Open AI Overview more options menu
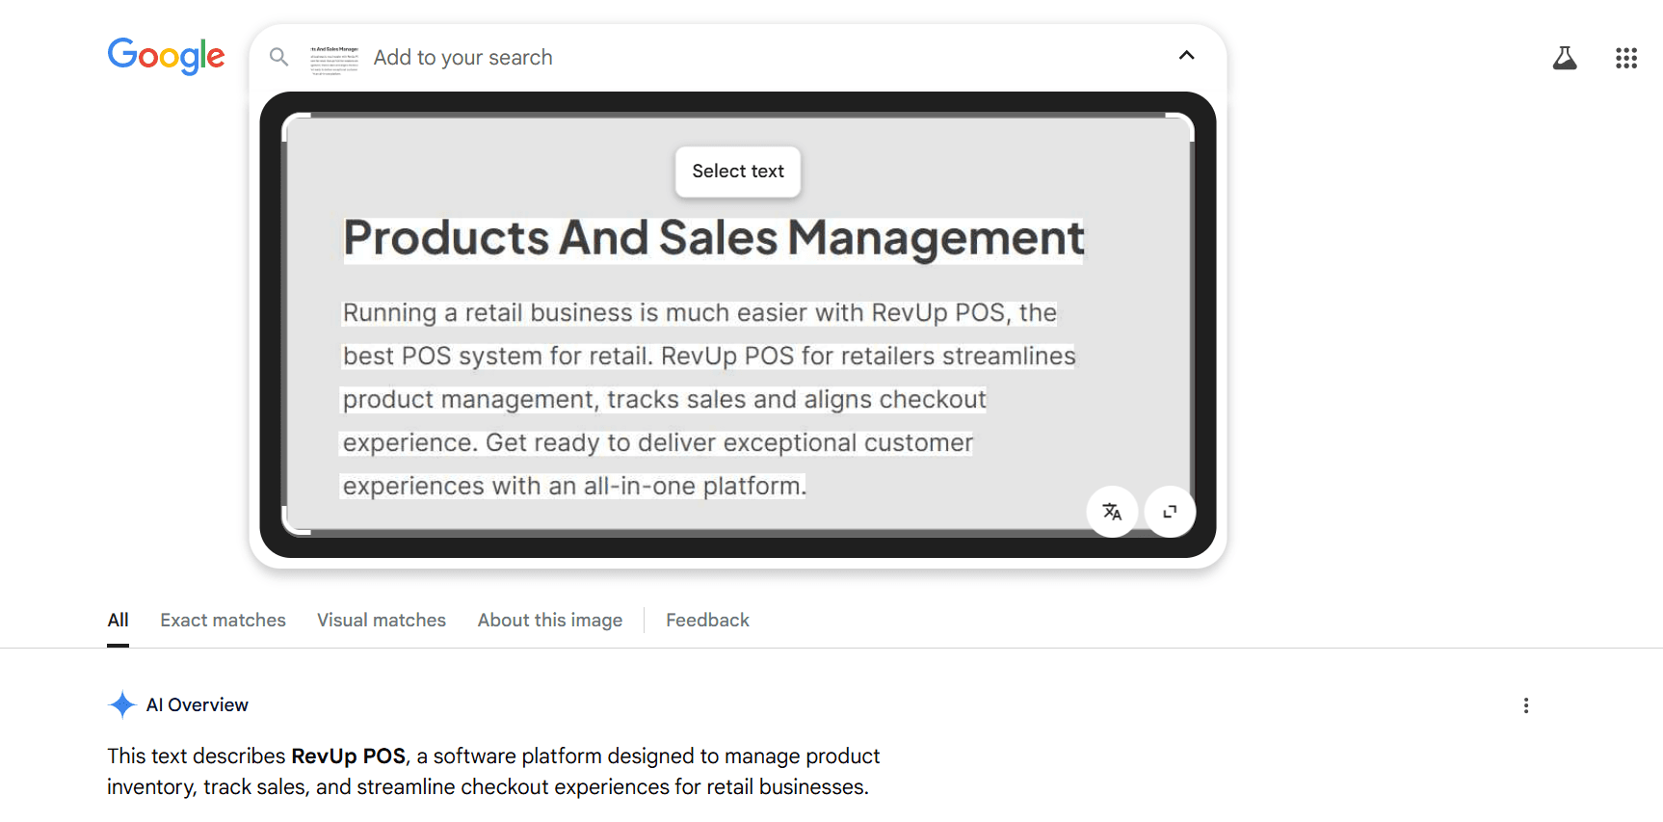The height and width of the screenshot is (822, 1663). (1526, 705)
